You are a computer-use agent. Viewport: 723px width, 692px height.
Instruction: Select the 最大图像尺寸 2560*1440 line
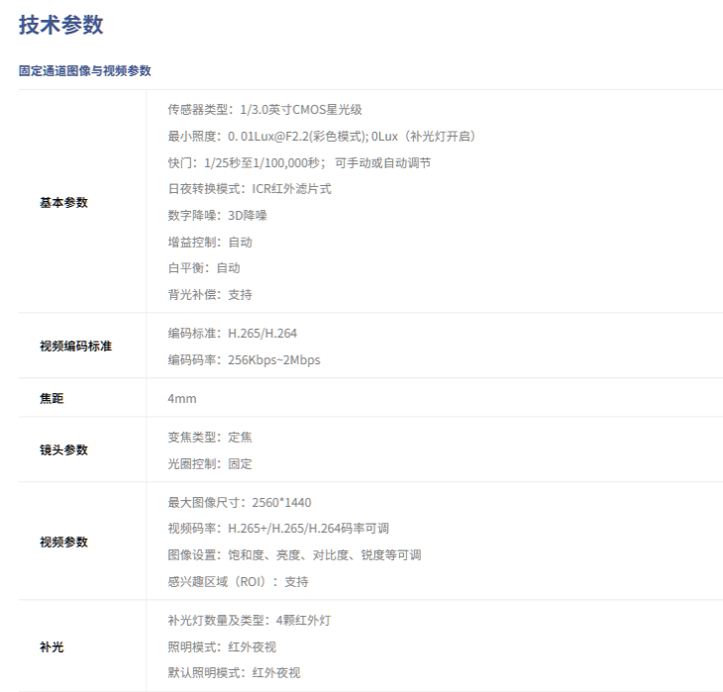pyautogui.click(x=240, y=502)
